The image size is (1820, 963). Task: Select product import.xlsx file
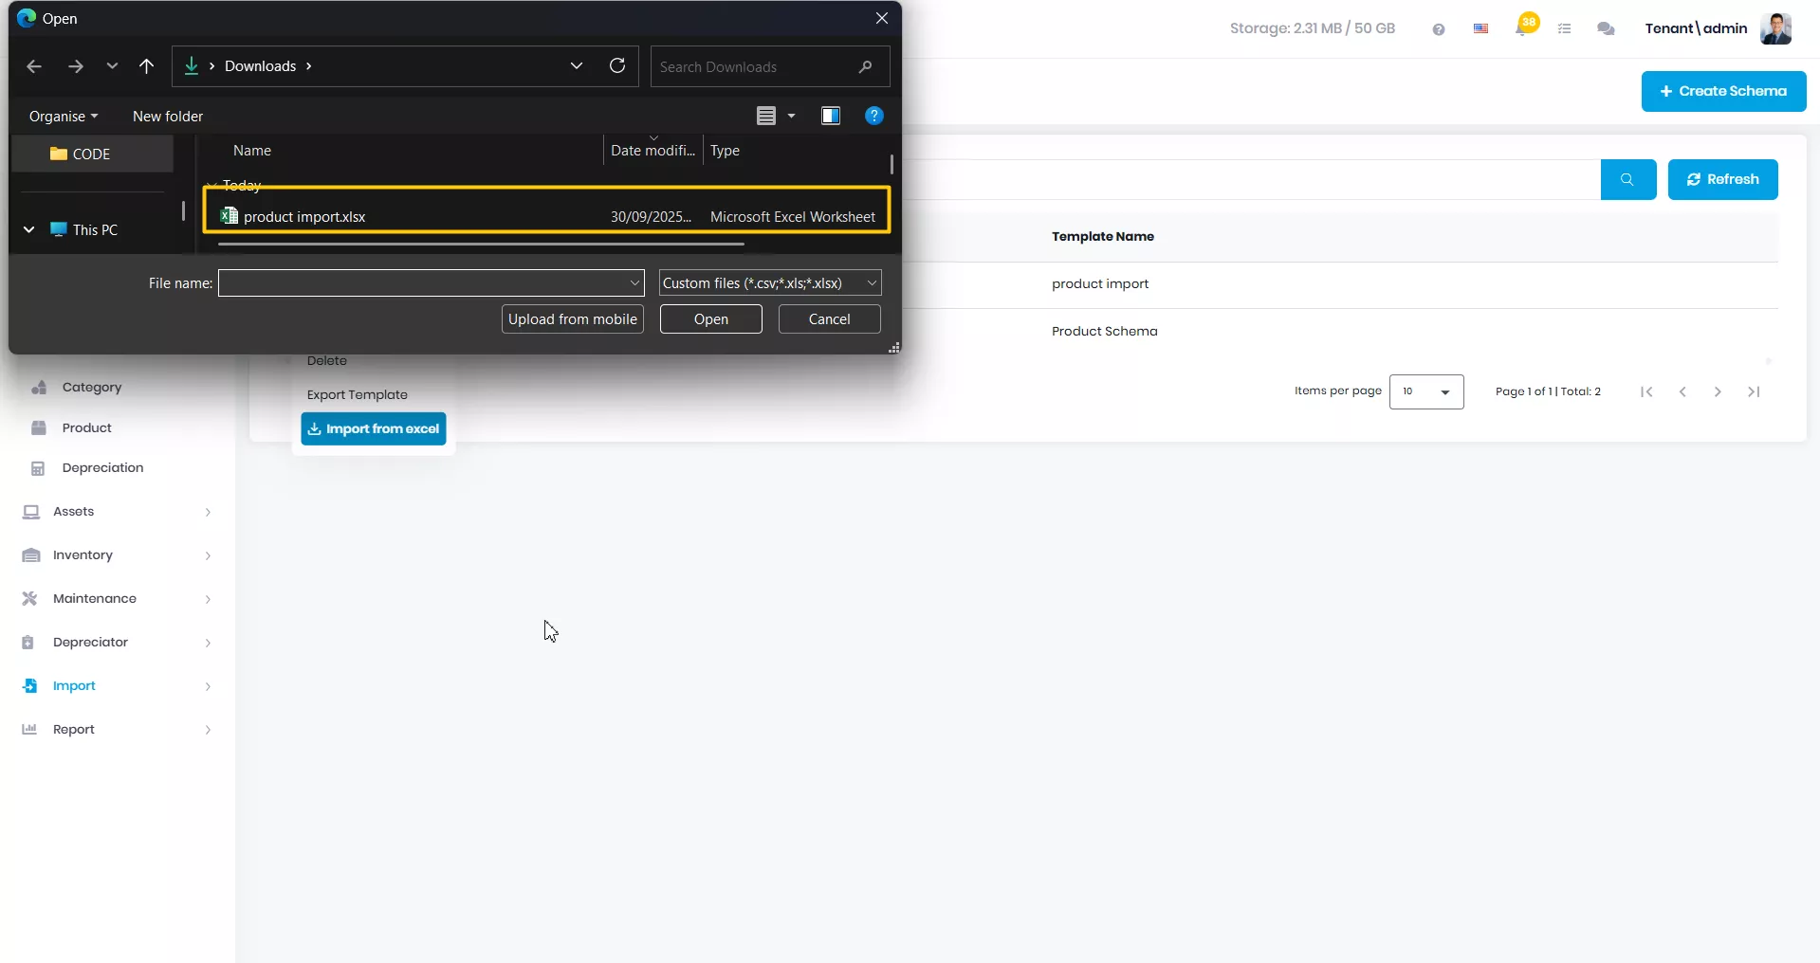pos(547,216)
